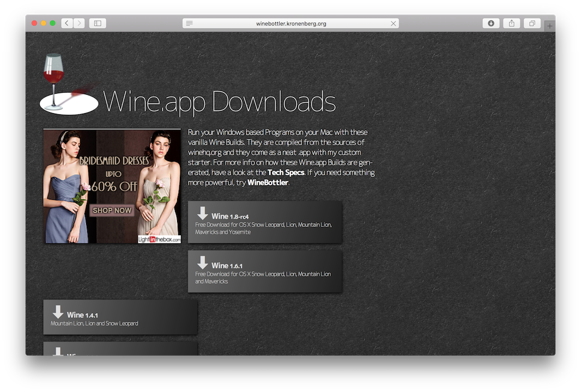581x392 pixels.
Task: Zoom Safari with the green button
Action: [x=53, y=23]
